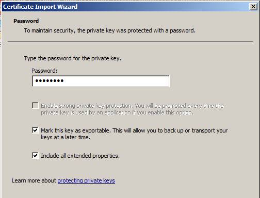Click the greyed 'Enable strong private key protection' text
The height and width of the screenshot is (198, 260).
(87, 106)
